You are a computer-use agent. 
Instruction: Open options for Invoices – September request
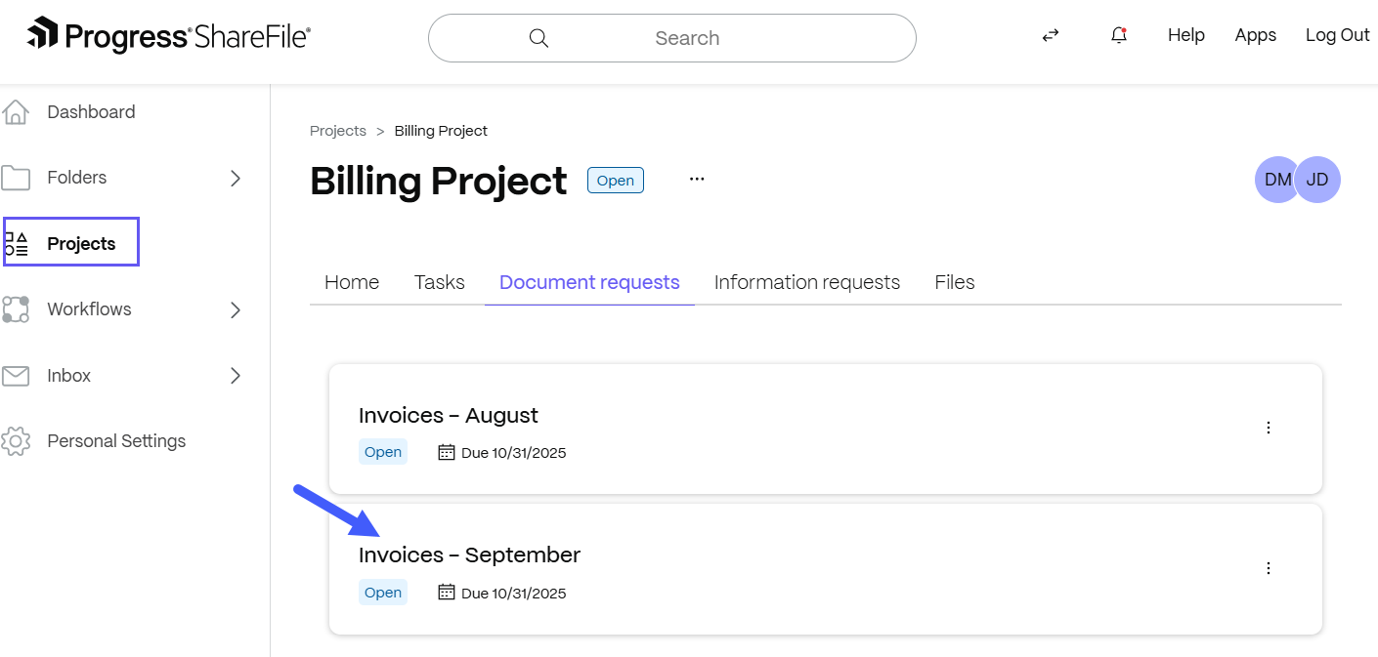point(1269,568)
